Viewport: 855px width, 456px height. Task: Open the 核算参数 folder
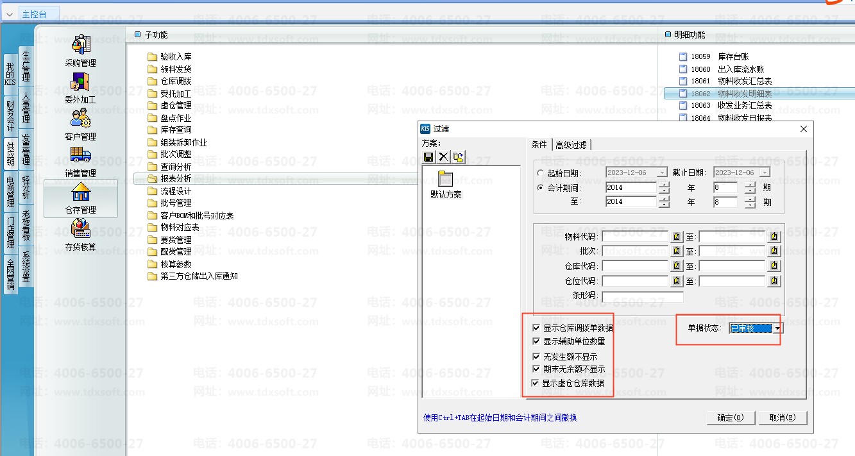click(169, 264)
